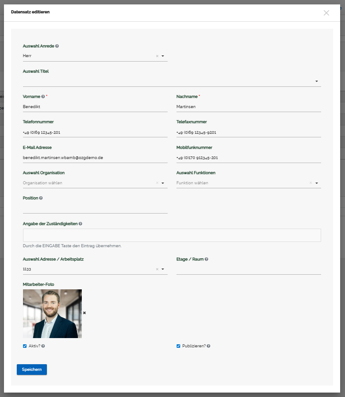Click help icon beside Vorname label
This screenshot has height=397, width=345.
tap(43, 97)
